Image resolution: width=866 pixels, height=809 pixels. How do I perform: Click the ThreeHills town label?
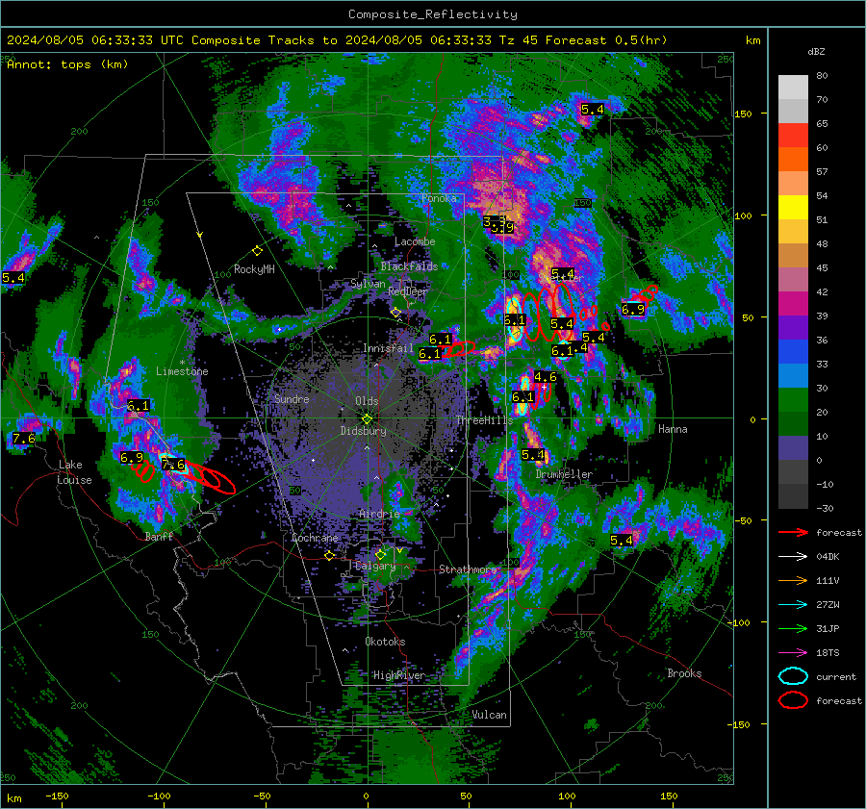(484, 420)
